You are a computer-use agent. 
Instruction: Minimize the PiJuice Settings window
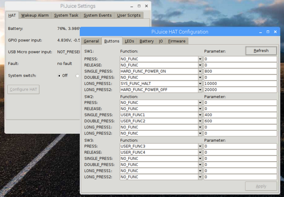tap(132, 6)
